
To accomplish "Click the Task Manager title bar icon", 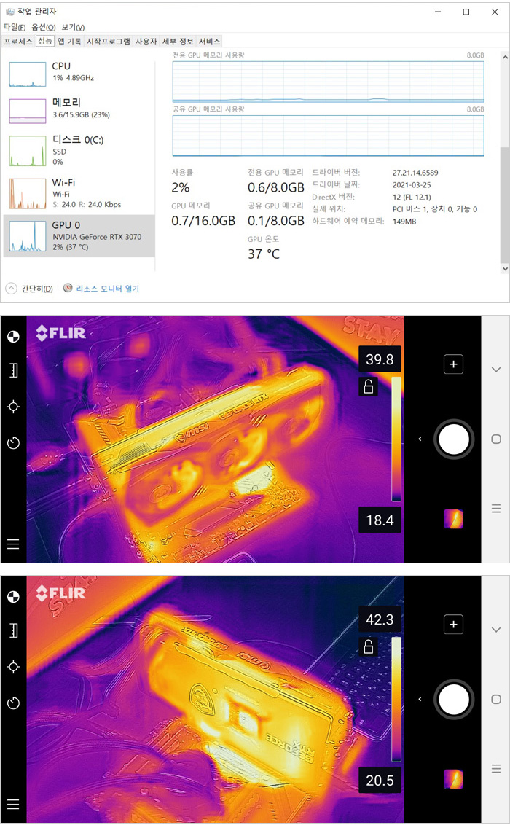I will tap(10, 12).
